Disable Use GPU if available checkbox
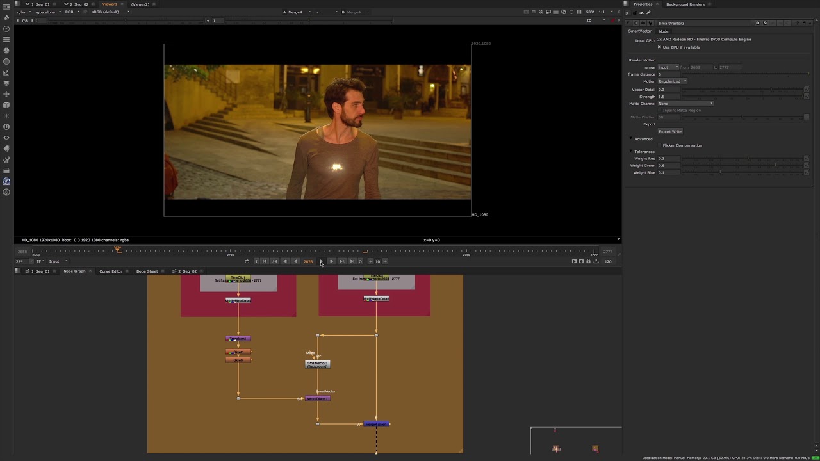Viewport: 820px width, 461px height. (x=659, y=47)
